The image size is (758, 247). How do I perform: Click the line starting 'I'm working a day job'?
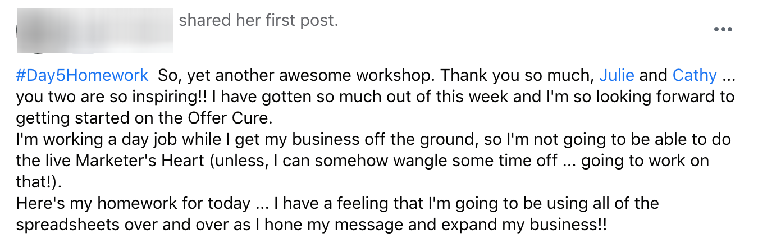coord(373,140)
